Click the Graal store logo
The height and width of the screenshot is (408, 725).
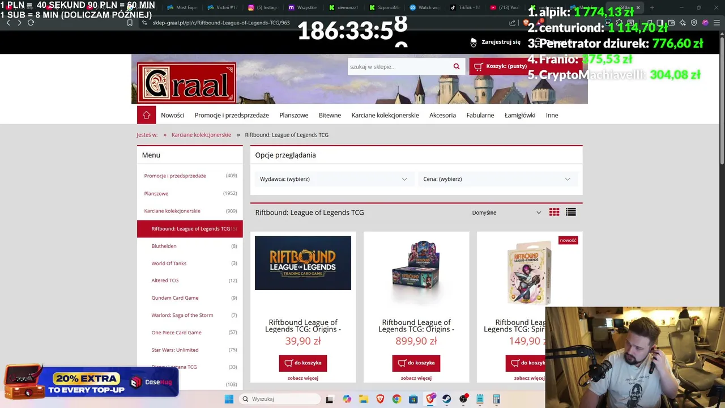tap(186, 83)
